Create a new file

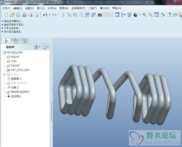click(6, 15)
